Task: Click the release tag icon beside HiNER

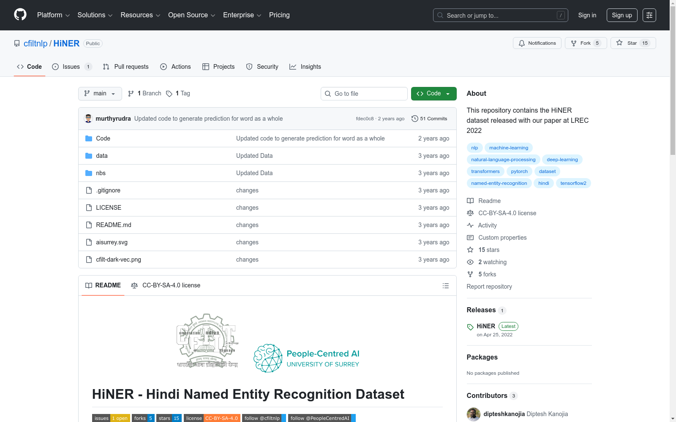Action: [x=470, y=327]
